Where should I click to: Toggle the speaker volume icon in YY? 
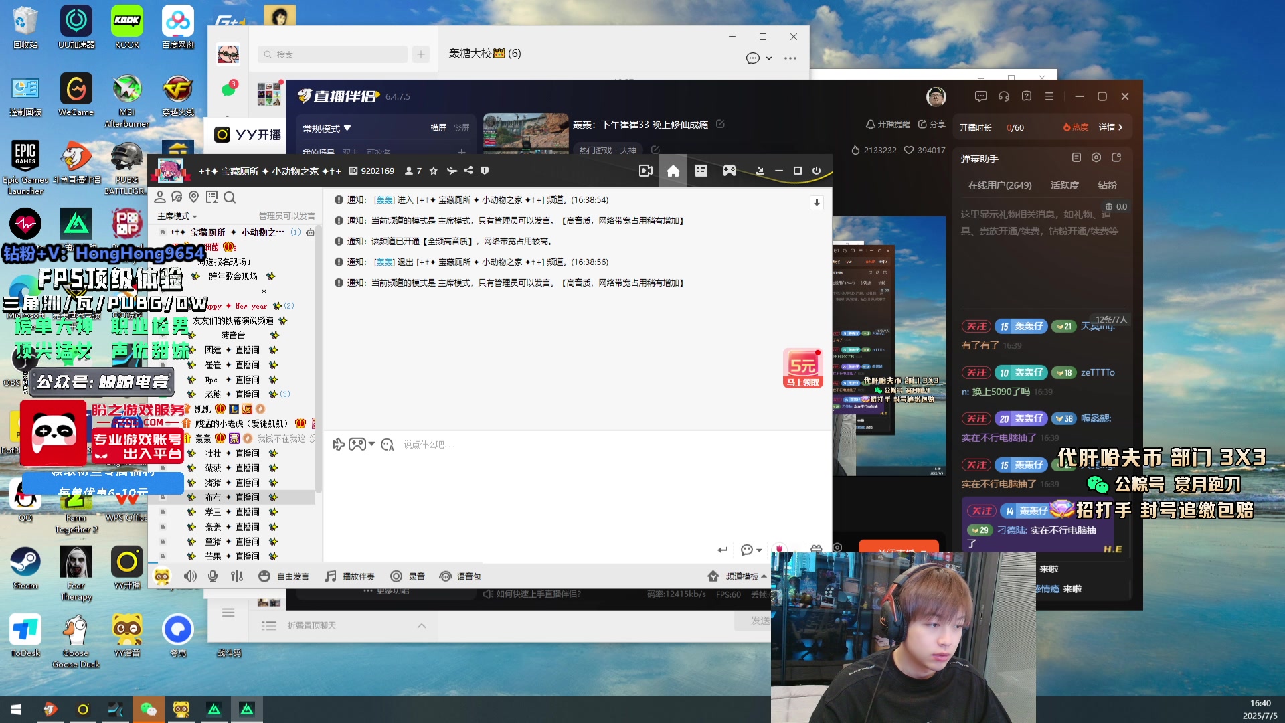point(191,576)
